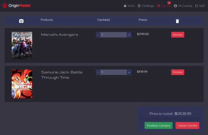Click Samurai Jack: Battle Through Time title
This screenshot has width=208, height=135.
62,75
